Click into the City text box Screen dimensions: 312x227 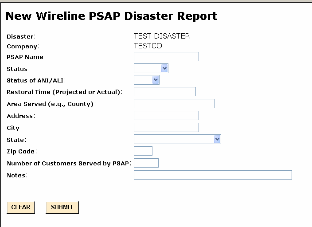pyautogui.click(x=166, y=127)
